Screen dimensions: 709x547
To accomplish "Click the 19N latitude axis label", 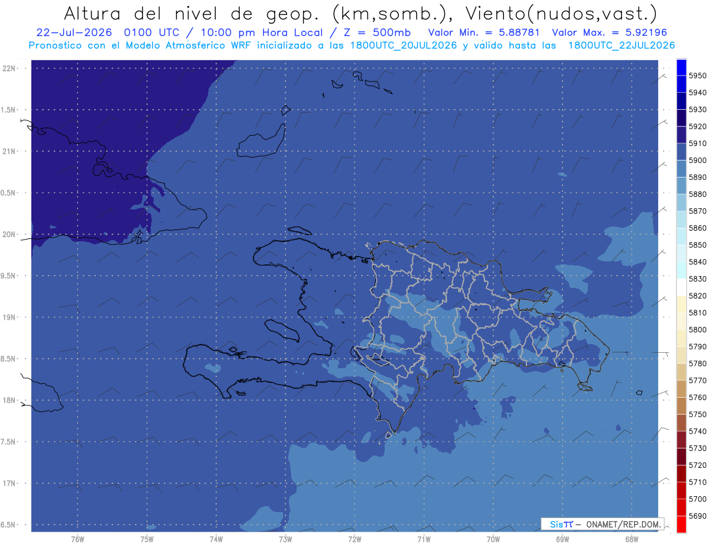I will click(10, 317).
